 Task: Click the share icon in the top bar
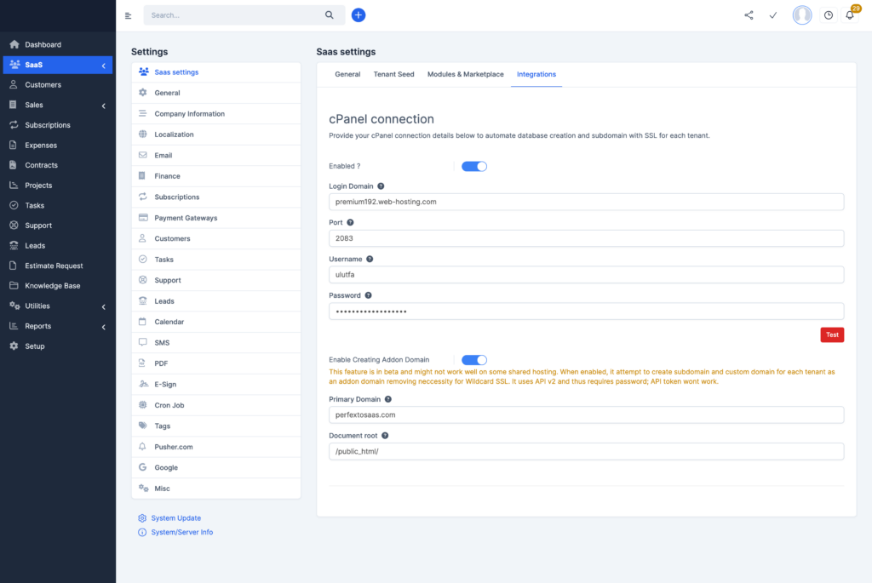[749, 15]
